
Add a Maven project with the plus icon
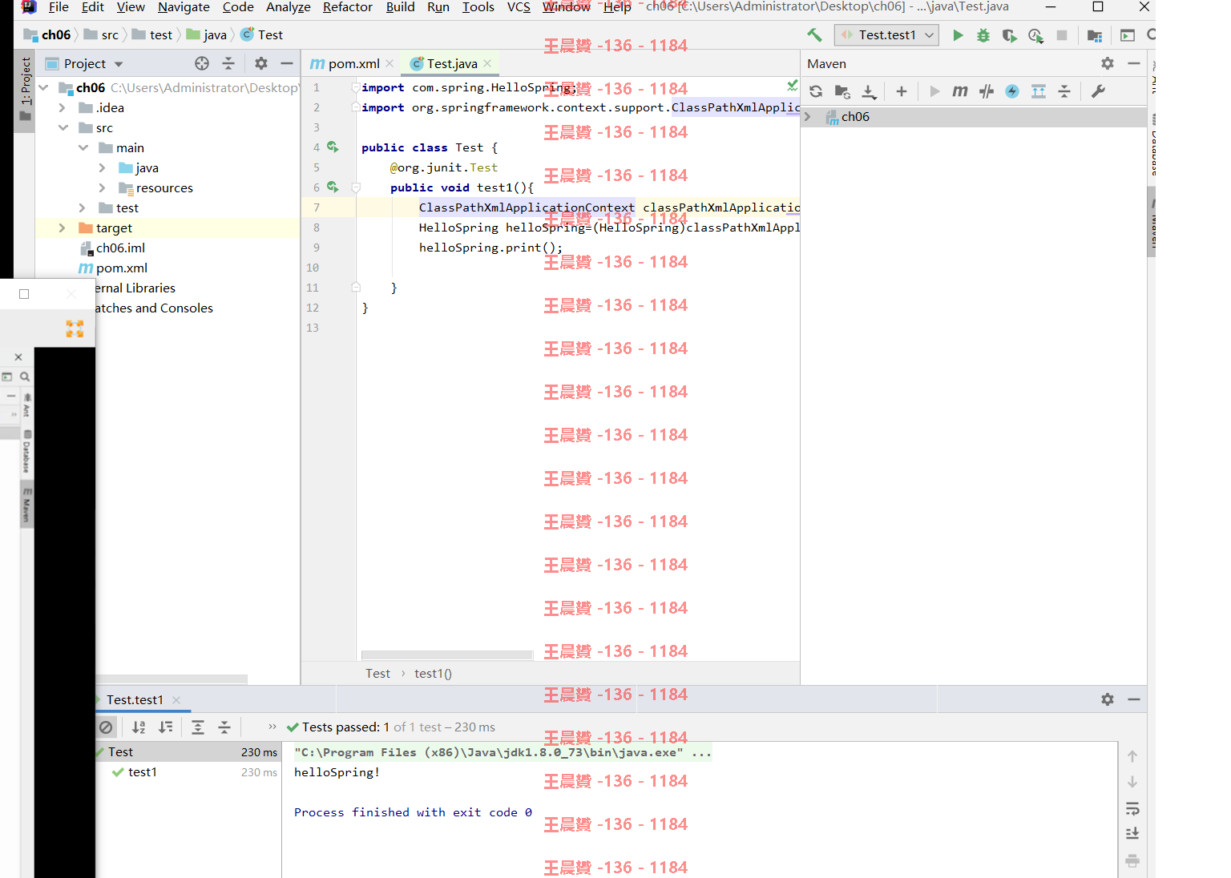[x=902, y=91]
